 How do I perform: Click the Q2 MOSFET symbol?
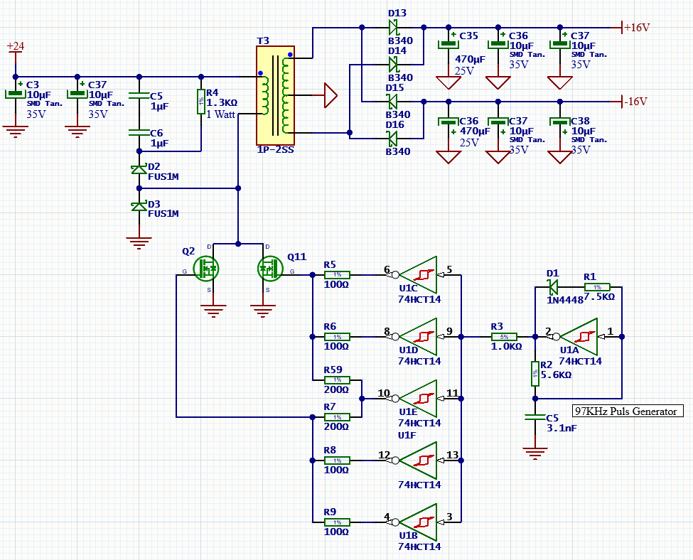208,268
